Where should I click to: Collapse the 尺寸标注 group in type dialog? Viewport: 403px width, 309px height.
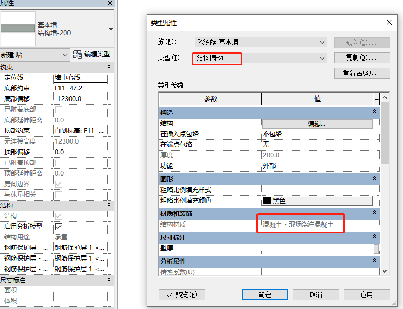pyautogui.click(x=374, y=236)
